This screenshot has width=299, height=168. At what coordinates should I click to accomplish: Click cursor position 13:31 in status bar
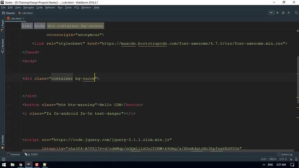[263, 159]
